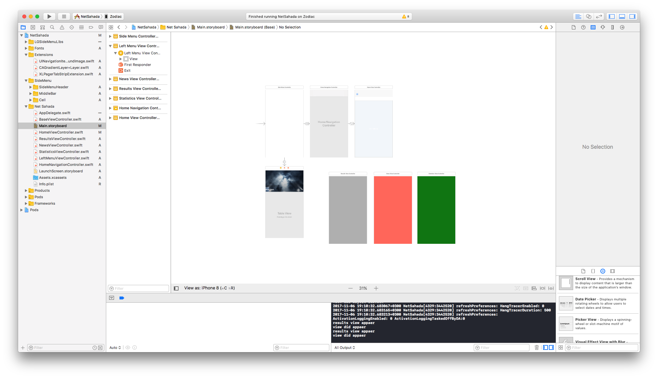
Task: Open the Issue navigator warning icon
Action: pyautogui.click(x=62, y=27)
